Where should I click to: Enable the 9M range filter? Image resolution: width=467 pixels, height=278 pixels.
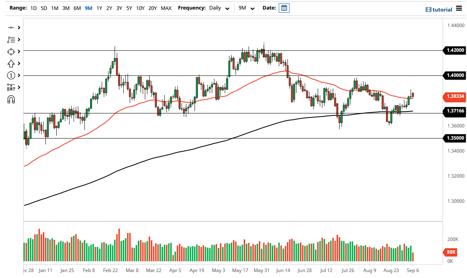(88, 8)
